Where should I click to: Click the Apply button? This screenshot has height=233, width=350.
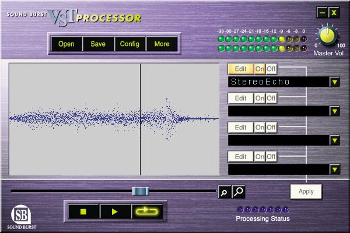point(306,191)
